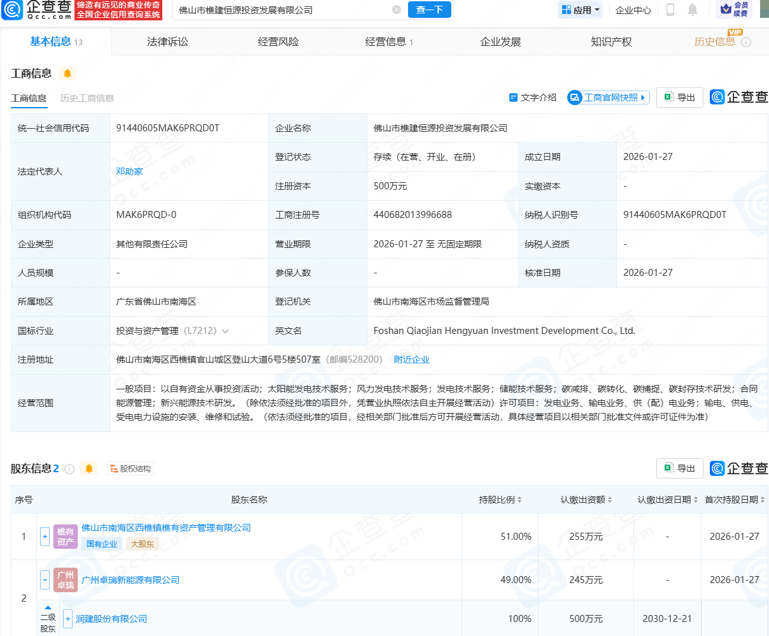Clear the search box with the X icon
The image size is (769, 636).
pos(397,10)
